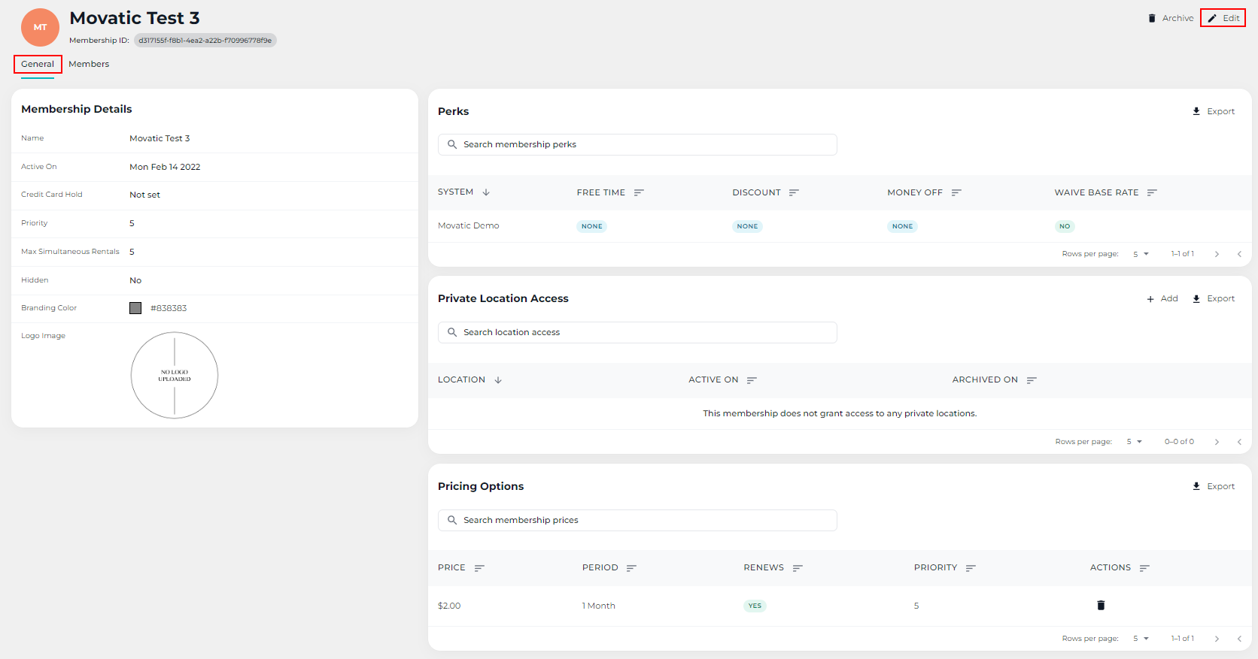Open Perks rows per page dropdown
This screenshot has width=1258, height=659.
pyautogui.click(x=1141, y=254)
